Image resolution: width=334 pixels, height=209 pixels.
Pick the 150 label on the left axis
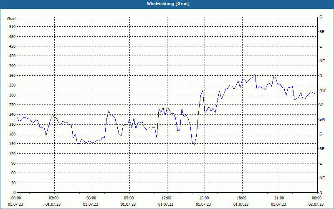pyautogui.click(x=13, y=144)
